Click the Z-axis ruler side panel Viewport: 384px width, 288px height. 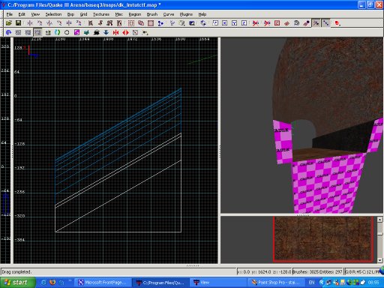tap(5, 151)
